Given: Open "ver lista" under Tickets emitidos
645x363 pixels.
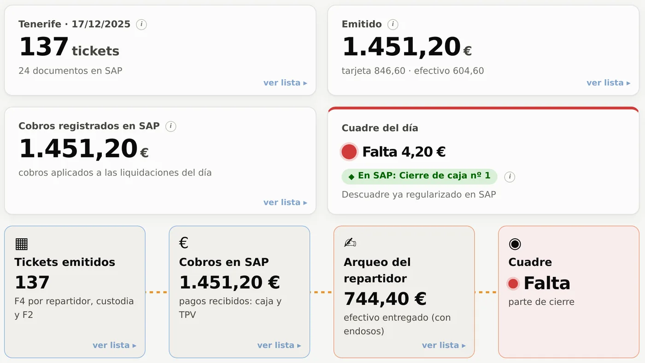Looking at the screenshot, I should pyautogui.click(x=114, y=345).
